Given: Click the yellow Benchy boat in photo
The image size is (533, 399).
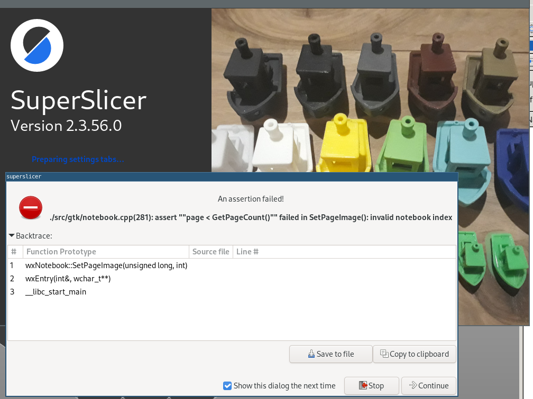Looking at the screenshot, I should (343, 144).
